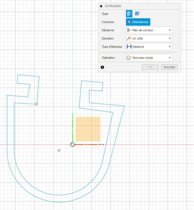
Task: Select the solid Extrude type icon
Action: 129,14
